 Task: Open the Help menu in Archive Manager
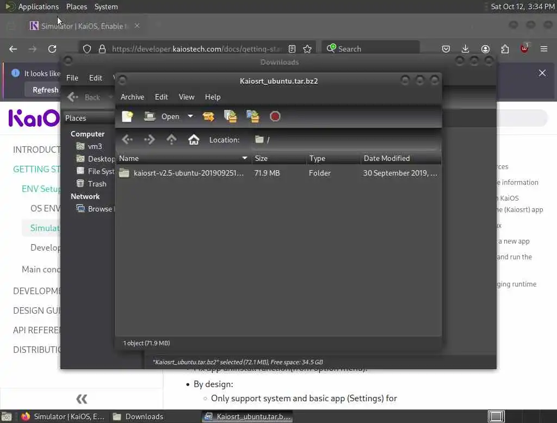(x=213, y=97)
